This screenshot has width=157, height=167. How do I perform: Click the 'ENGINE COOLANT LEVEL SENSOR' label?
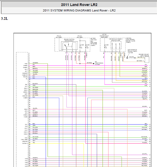[x=144, y=55]
